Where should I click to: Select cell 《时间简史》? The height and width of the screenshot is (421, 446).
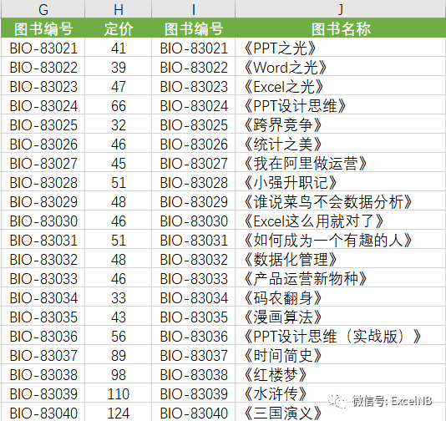click(341, 355)
